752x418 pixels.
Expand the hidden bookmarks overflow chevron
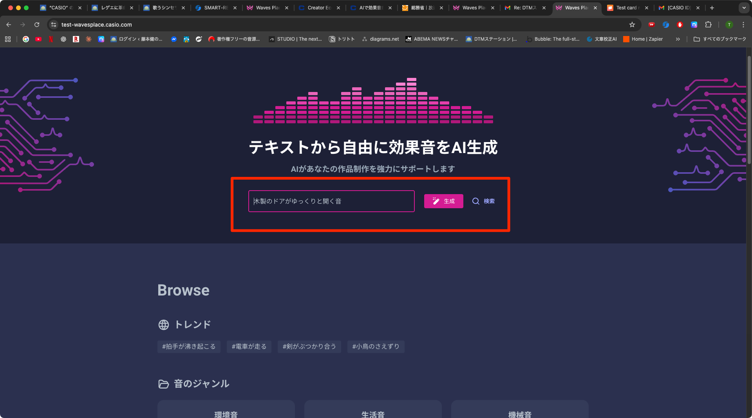[x=678, y=39]
